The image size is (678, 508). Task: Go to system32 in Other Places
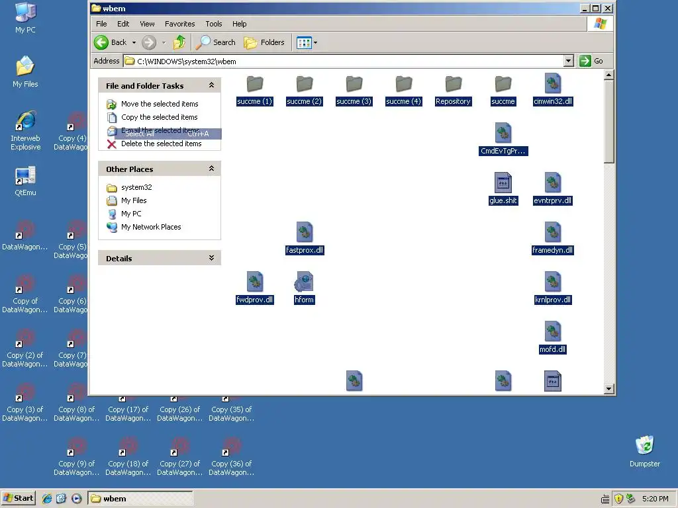[136, 187]
